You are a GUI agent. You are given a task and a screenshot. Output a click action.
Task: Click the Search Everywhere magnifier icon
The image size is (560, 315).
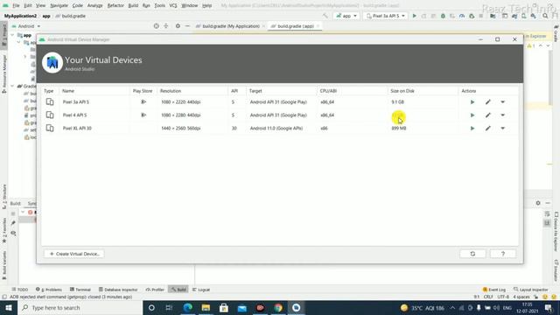click(545, 16)
